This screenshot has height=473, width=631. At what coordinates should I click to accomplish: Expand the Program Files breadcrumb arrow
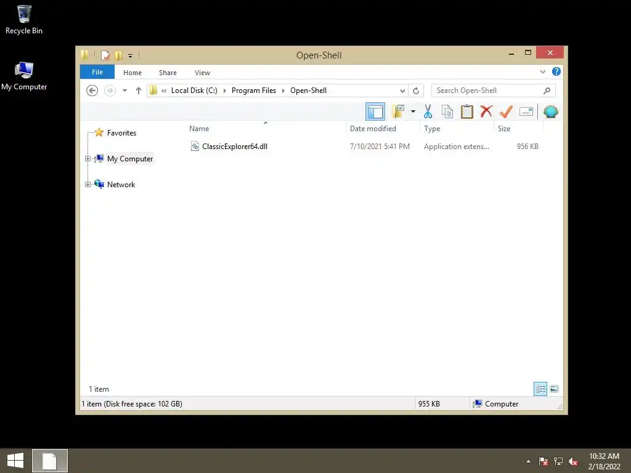(283, 91)
